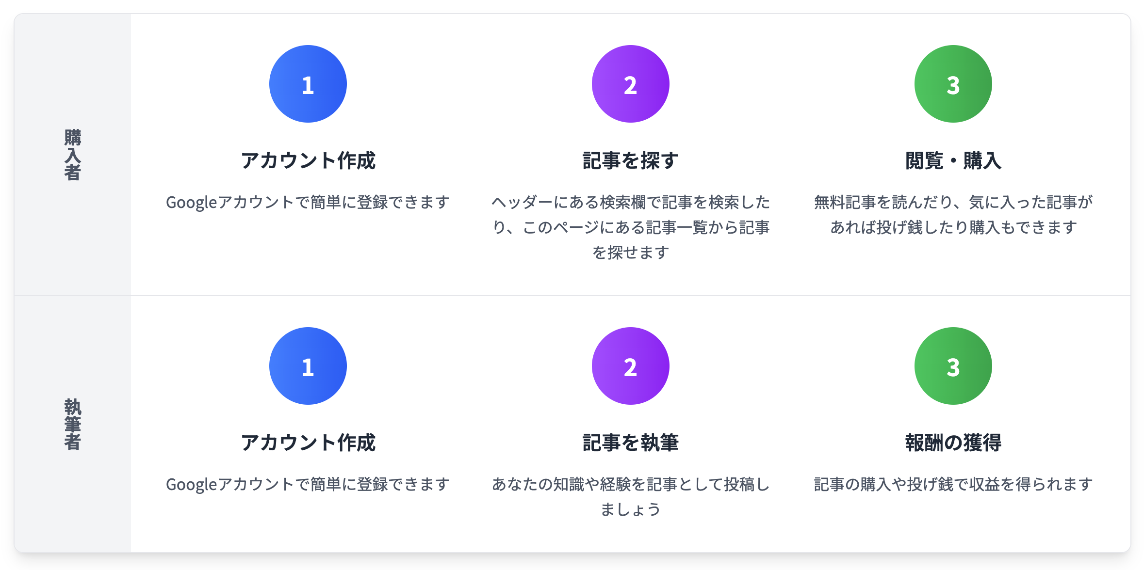The width and height of the screenshot is (1144, 570).
Task: Select the 購入者 row label
Action: 73,155
